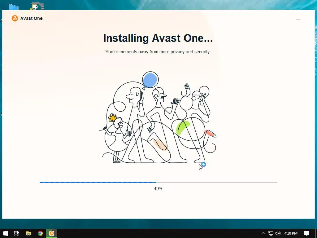
Task: Open the Action Center notifications icon
Action: pyautogui.click(x=307, y=233)
